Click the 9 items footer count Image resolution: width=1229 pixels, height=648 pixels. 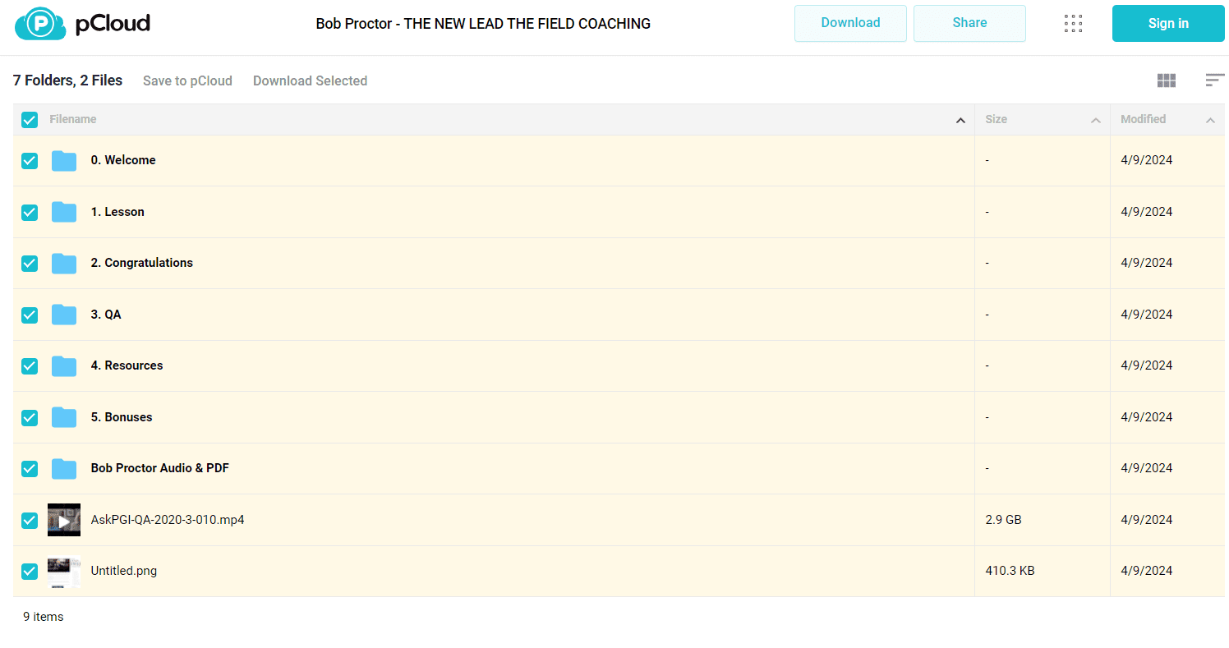(43, 617)
